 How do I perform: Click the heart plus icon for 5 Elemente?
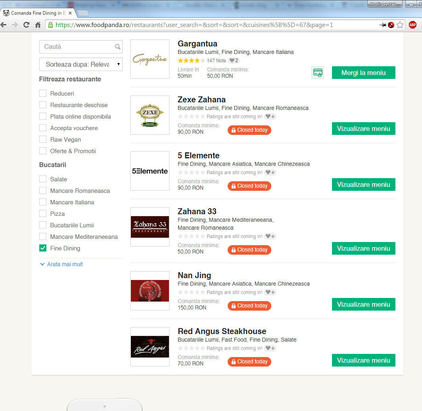[x=270, y=173]
